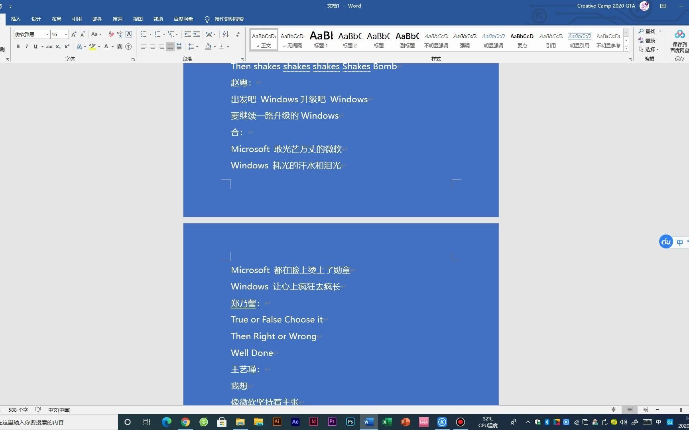Open Photoshop from the taskbar
This screenshot has width=689, height=430.
350,422
